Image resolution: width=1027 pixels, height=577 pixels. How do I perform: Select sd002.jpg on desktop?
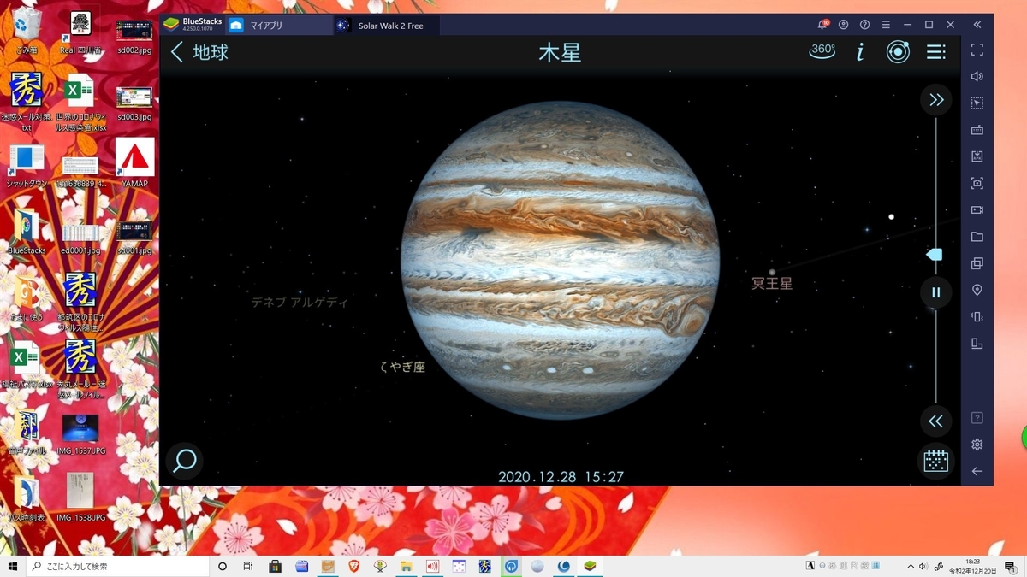(134, 35)
